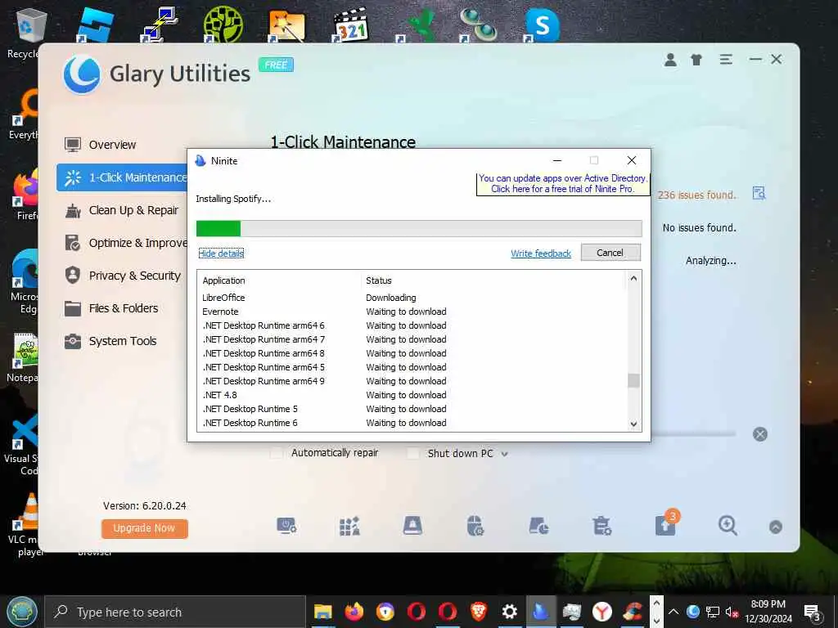Open Skype desktop shortcut
The width and height of the screenshot is (838, 628).
click(542, 25)
